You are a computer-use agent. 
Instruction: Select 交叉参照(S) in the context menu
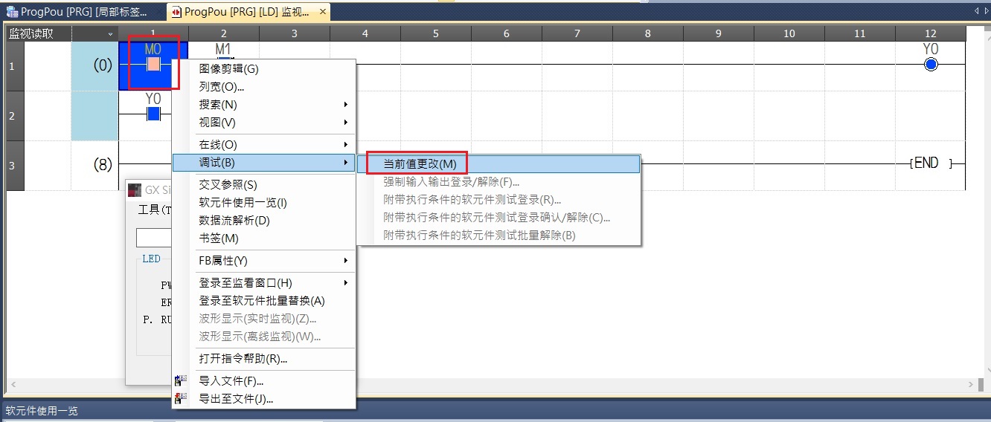tap(228, 185)
